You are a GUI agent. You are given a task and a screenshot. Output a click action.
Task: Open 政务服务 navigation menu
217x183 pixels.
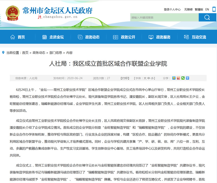click(x=163, y=37)
